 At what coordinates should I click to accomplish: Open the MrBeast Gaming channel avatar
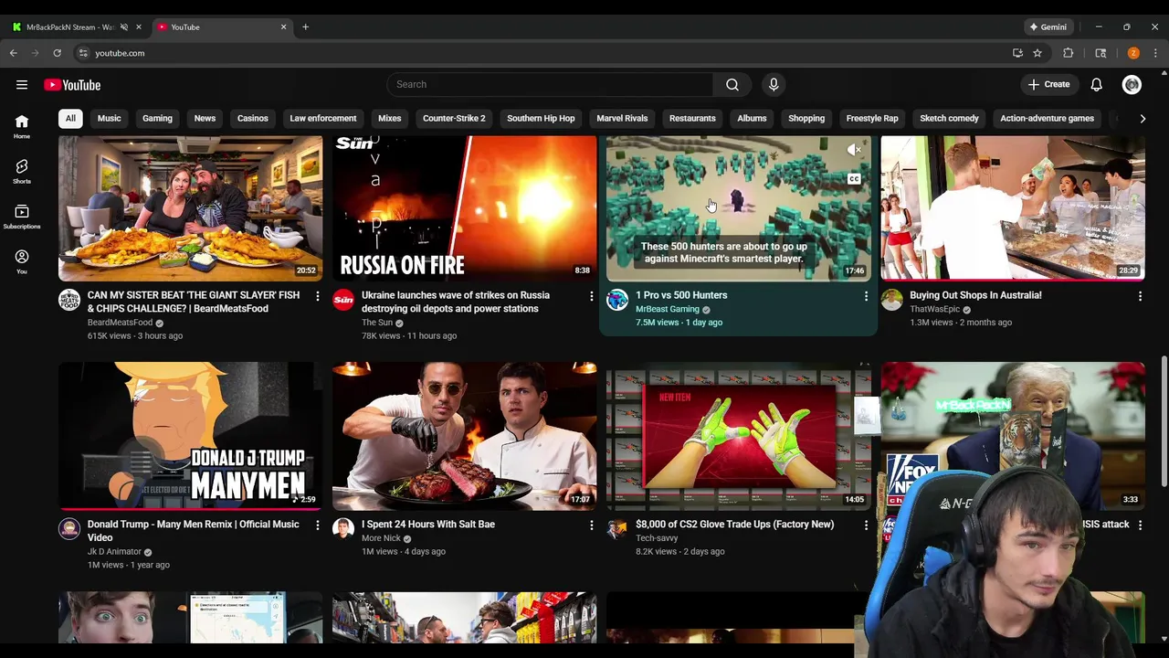(x=617, y=300)
